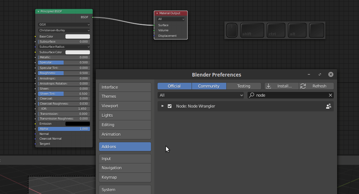Open the Navigation preferences tab
This screenshot has height=194, width=359.
click(125, 168)
